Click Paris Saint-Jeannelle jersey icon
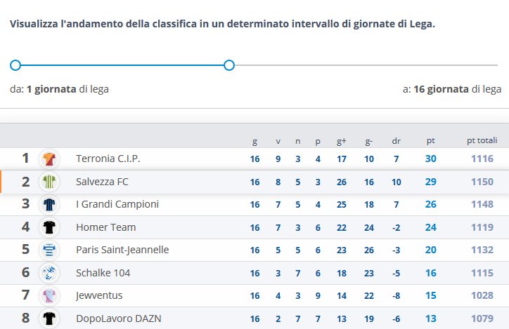Viewport: 509px width, 329px height. click(x=49, y=250)
